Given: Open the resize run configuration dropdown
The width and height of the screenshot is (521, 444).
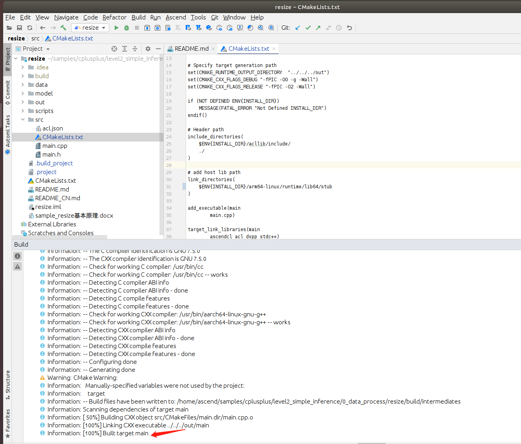Looking at the screenshot, I should 90,28.
